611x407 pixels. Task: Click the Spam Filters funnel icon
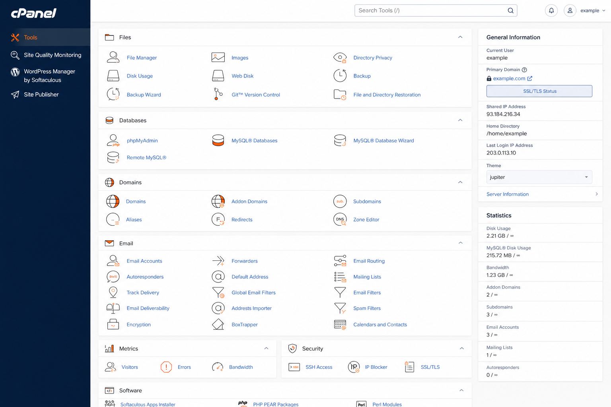pyautogui.click(x=340, y=308)
